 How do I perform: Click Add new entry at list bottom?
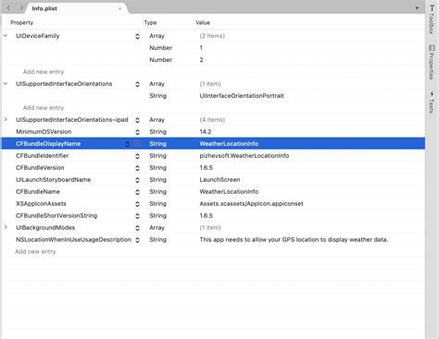pos(35,251)
